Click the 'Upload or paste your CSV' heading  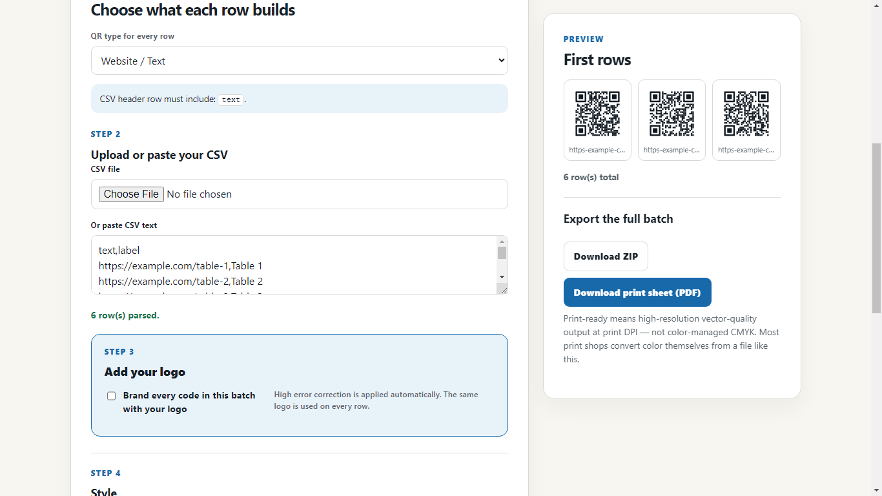(x=159, y=154)
